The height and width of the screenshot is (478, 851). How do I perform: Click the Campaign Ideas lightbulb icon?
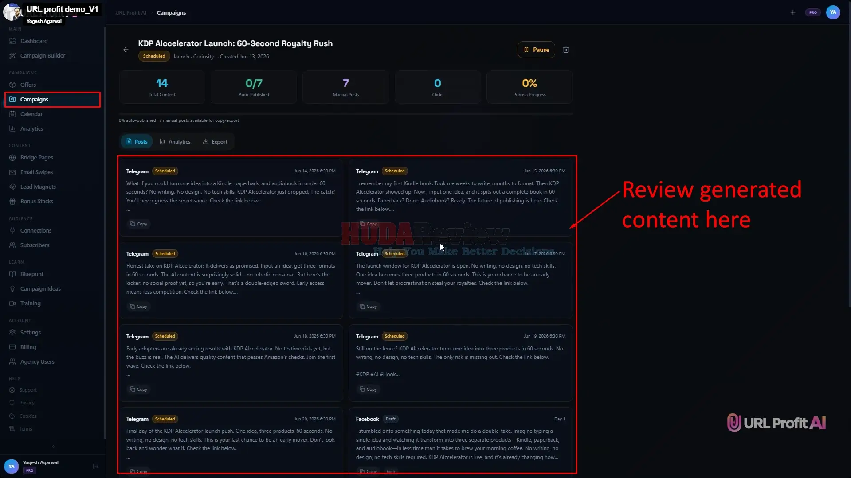coord(12,288)
